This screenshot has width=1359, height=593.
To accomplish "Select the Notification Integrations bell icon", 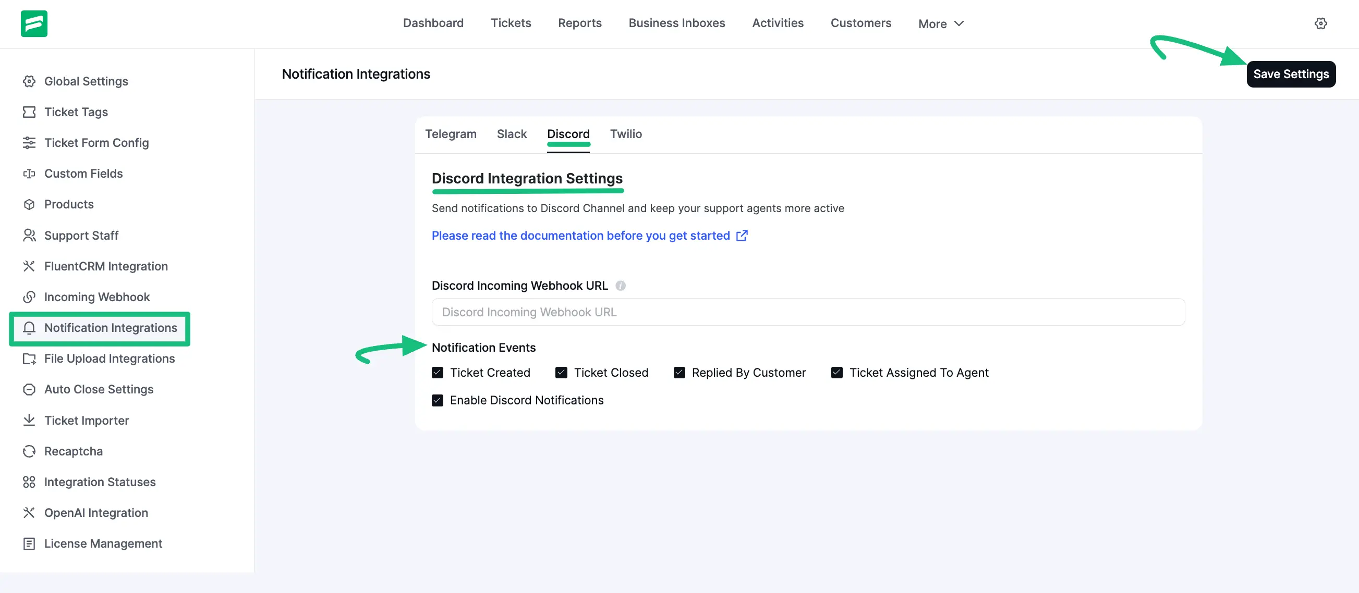I will (30, 328).
